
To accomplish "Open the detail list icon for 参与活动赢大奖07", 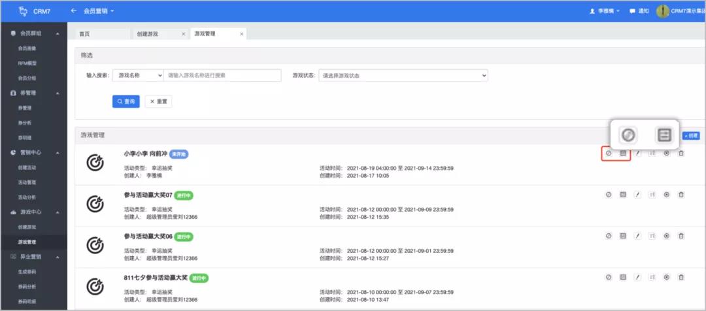I will click(x=623, y=195).
